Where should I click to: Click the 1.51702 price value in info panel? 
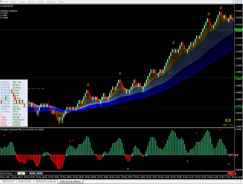5,111
